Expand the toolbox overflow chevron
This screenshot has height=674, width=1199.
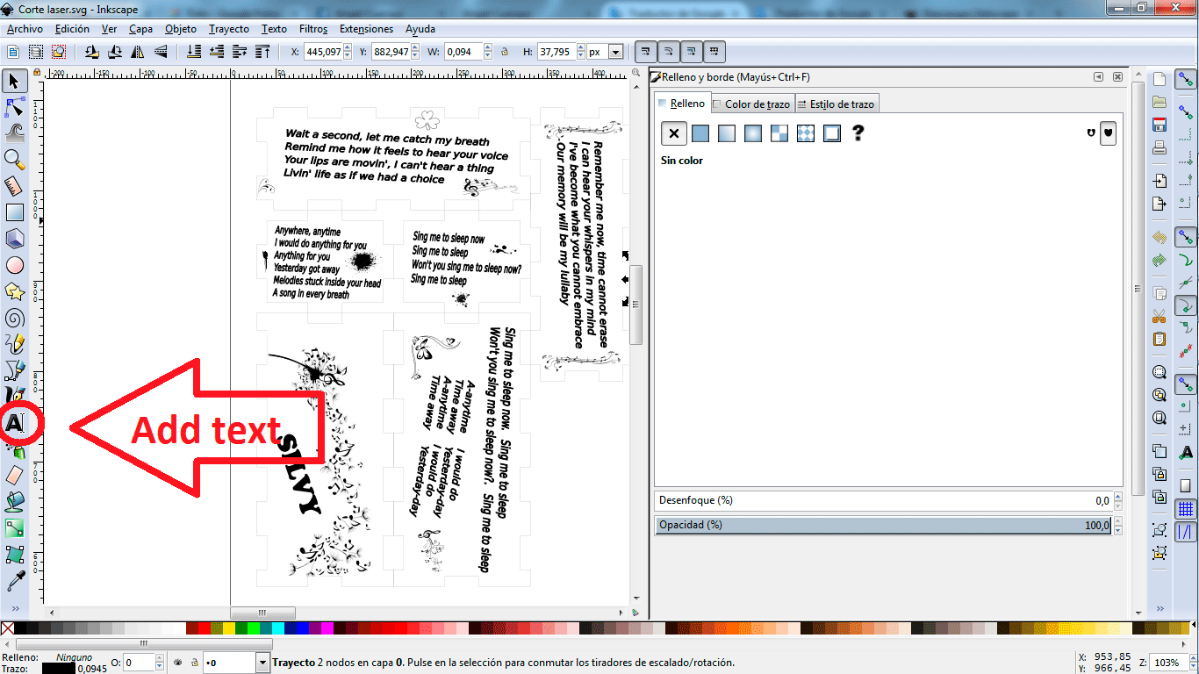point(15,608)
